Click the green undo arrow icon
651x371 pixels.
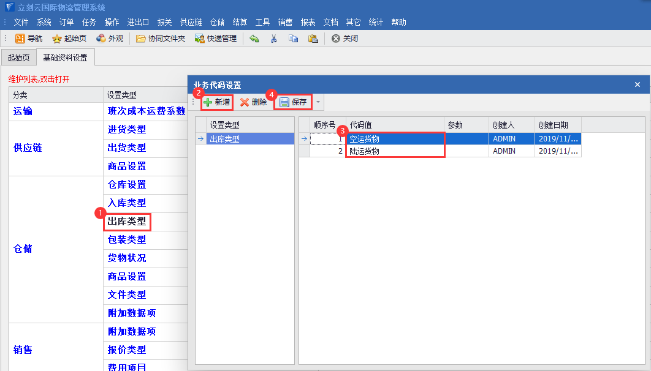pyautogui.click(x=254, y=39)
